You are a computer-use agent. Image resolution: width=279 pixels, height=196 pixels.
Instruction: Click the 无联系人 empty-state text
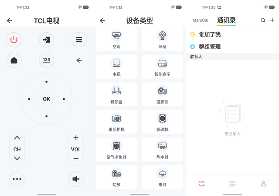pos(232,134)
